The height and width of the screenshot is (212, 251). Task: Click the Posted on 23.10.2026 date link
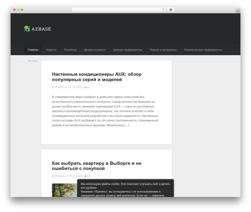point(69,87)
